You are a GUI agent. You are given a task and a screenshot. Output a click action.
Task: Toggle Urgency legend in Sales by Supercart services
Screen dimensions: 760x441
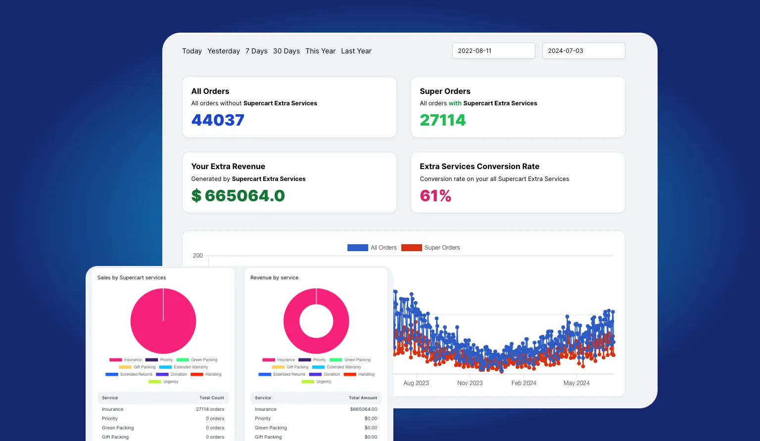[163, 382]
